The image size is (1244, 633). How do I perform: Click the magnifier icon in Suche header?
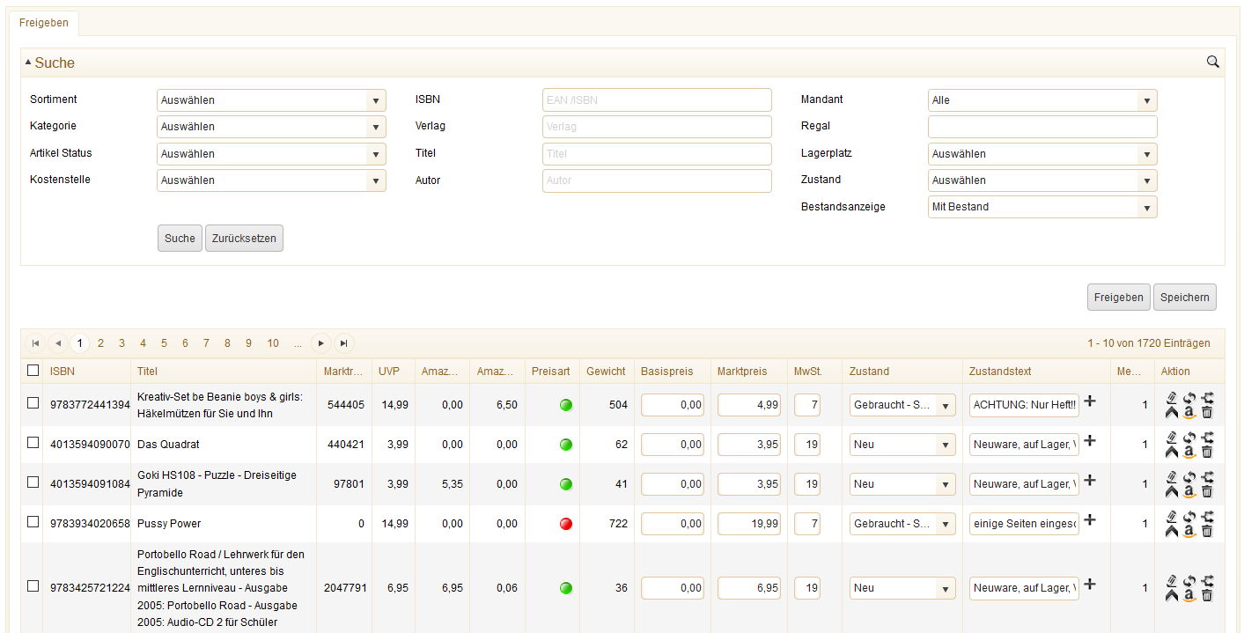pyautogui.click(x=1212, y=62)
